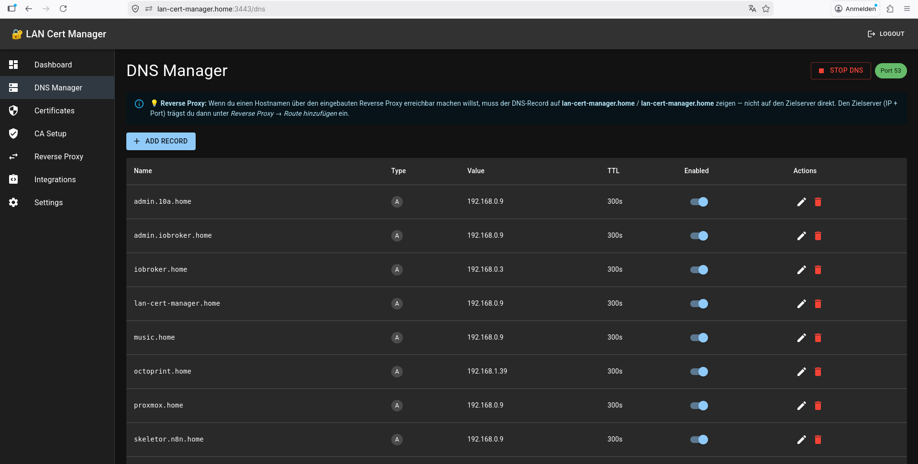Open the browser extensions icon
The width and height of the screenshot is (918, 464).
click(x=890, y=9)
